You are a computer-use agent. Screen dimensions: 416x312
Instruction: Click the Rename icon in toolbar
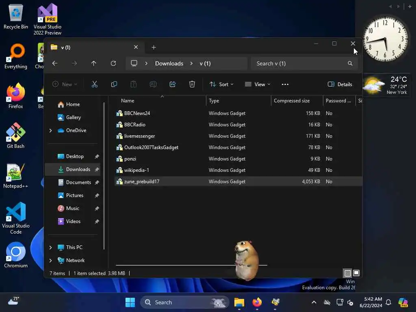point(153,84)
